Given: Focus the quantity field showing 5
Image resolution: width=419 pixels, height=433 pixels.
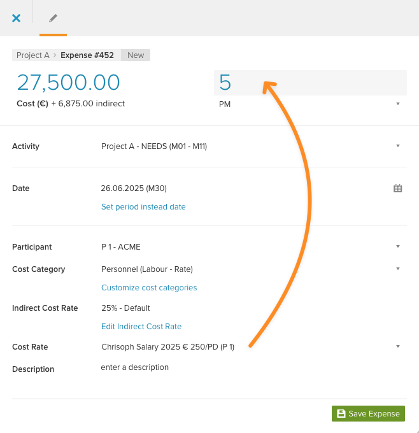Looking at the screenshot, I should (310, 83).
